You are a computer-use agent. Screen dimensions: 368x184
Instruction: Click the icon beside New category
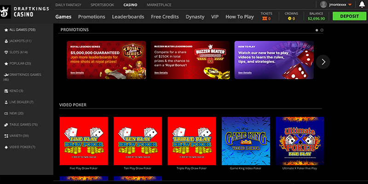pos(6,113)
